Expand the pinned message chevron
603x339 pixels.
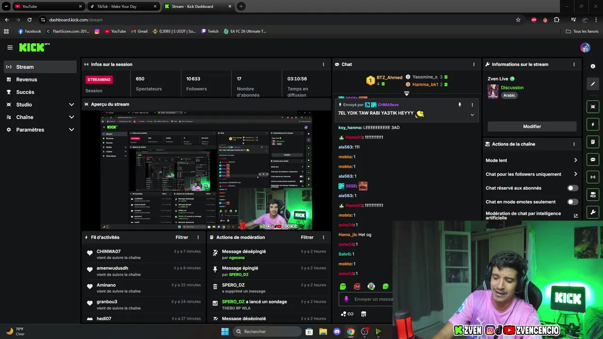pos(472,115)
